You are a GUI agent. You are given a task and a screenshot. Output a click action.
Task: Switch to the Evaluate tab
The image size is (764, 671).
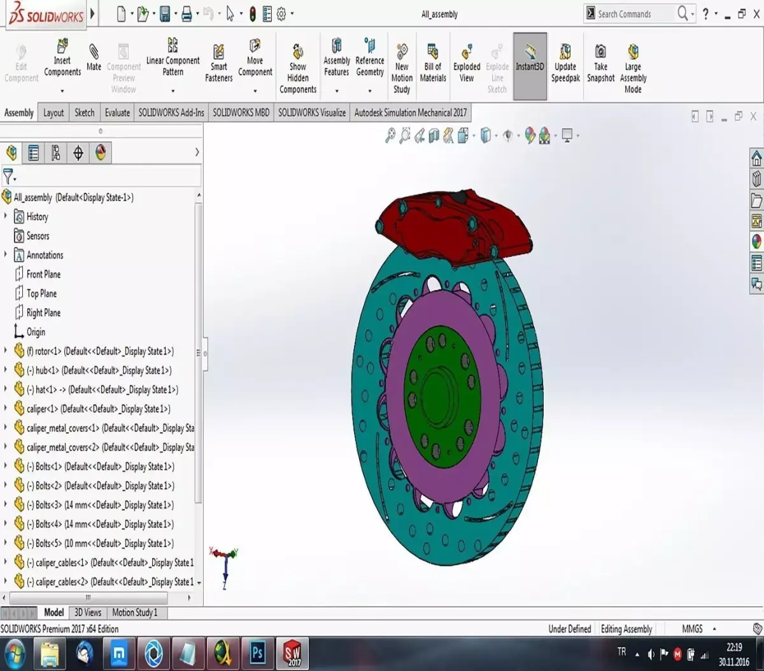pyautogui.click(x=117, y=113)
